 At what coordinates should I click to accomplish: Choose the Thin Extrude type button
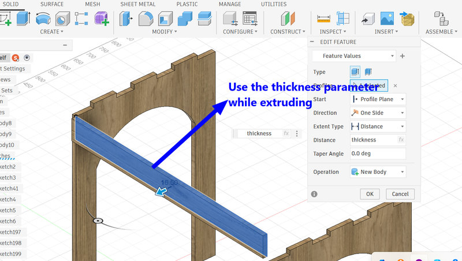pyautogui.click(x=368, y=72)
